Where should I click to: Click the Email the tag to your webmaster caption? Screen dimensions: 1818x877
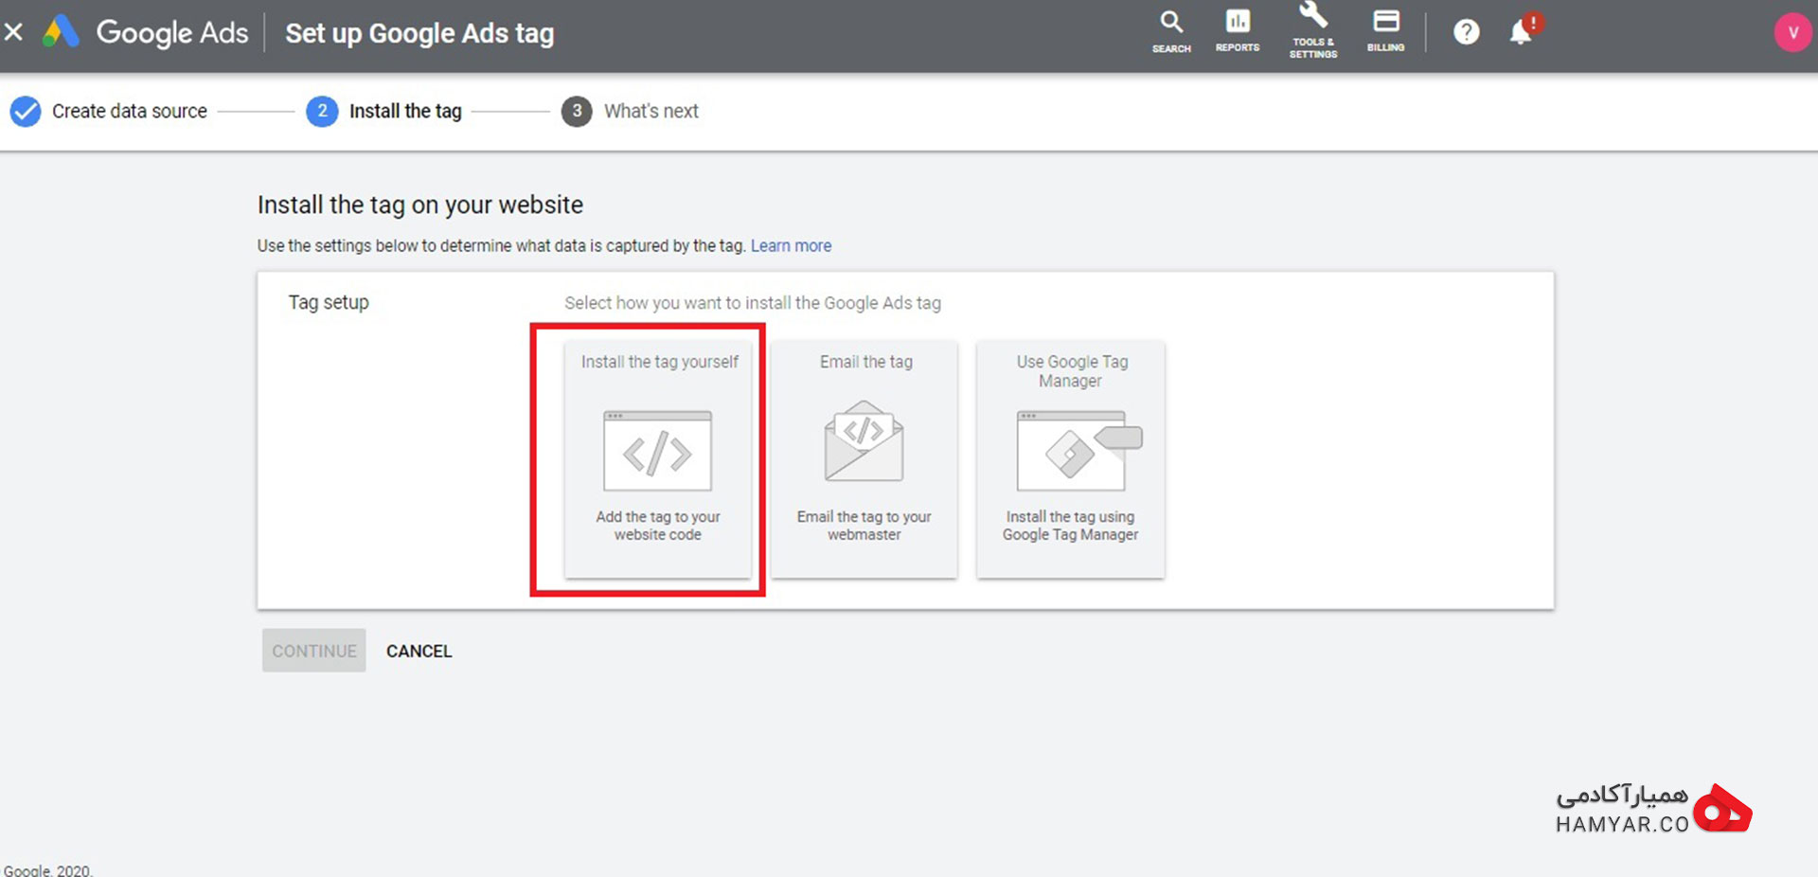click(864, 526)
